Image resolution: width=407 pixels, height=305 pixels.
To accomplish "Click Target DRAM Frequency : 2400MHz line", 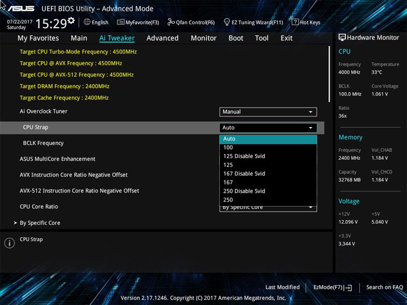I will tap(64, 86).
